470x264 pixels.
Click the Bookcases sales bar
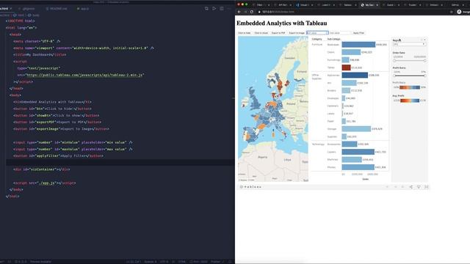358,45
